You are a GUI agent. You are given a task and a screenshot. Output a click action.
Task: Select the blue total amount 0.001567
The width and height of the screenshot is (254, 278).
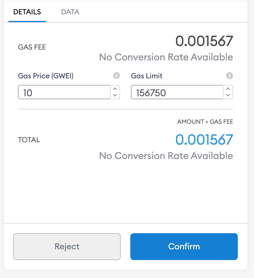click(204, 140)
